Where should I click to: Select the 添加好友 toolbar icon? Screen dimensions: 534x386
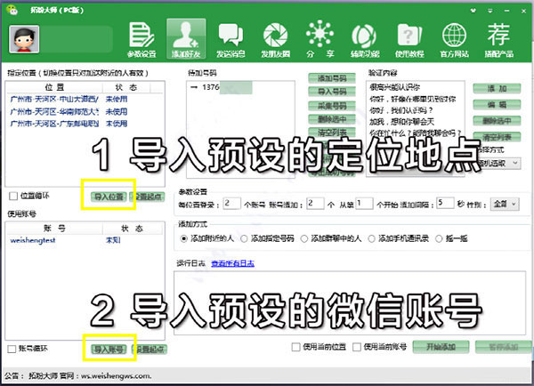tap(186, 39)
